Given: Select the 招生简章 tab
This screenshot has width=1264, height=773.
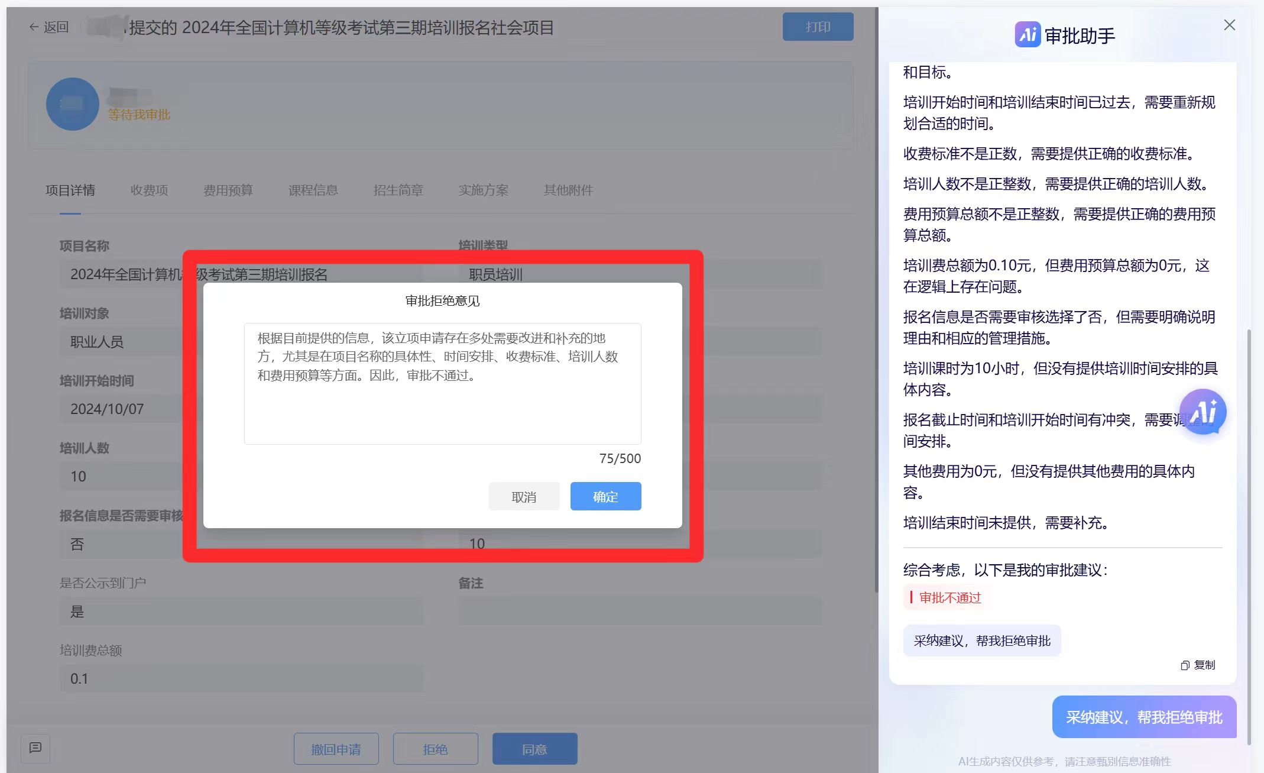Looking at the screenshot, I should [398, 190].
